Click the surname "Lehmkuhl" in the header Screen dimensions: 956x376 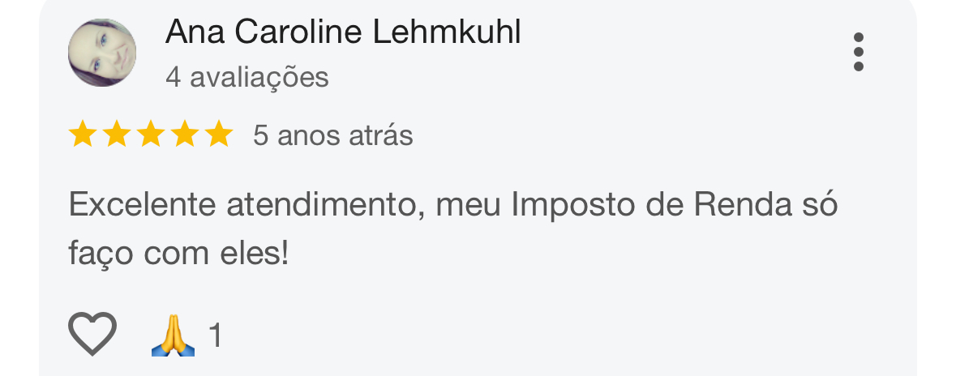(447, 32)
